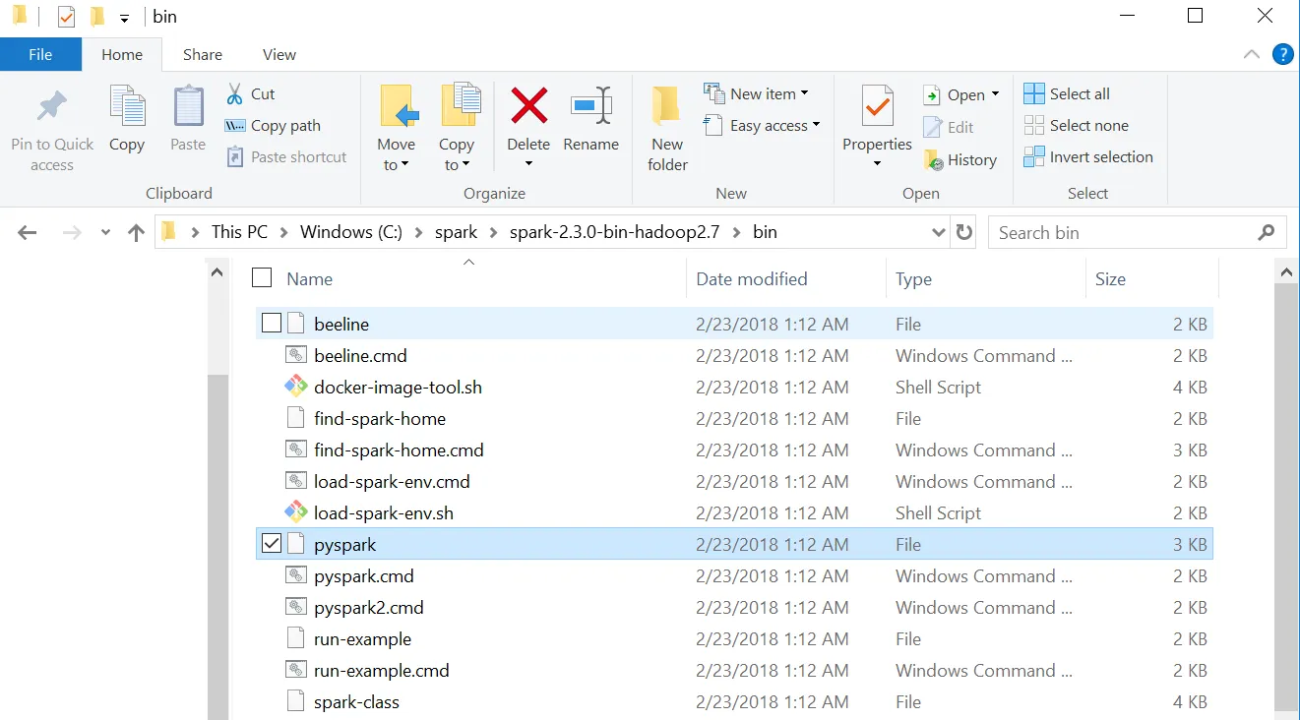1300x720 pixels.
Task: Navigate to Windows (C:) breadcrumb
Action: point(350,232)
